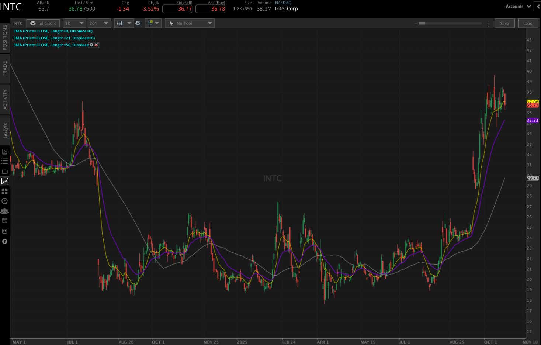
Task: Click the Save button for chart layout
Action: 504,23
